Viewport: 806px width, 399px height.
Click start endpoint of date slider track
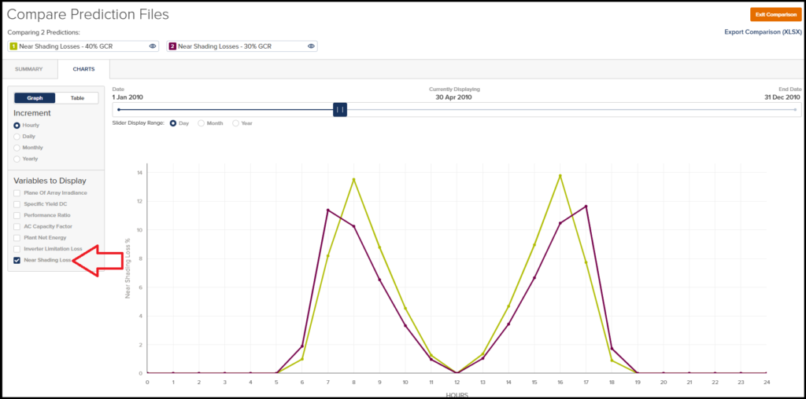119,110
